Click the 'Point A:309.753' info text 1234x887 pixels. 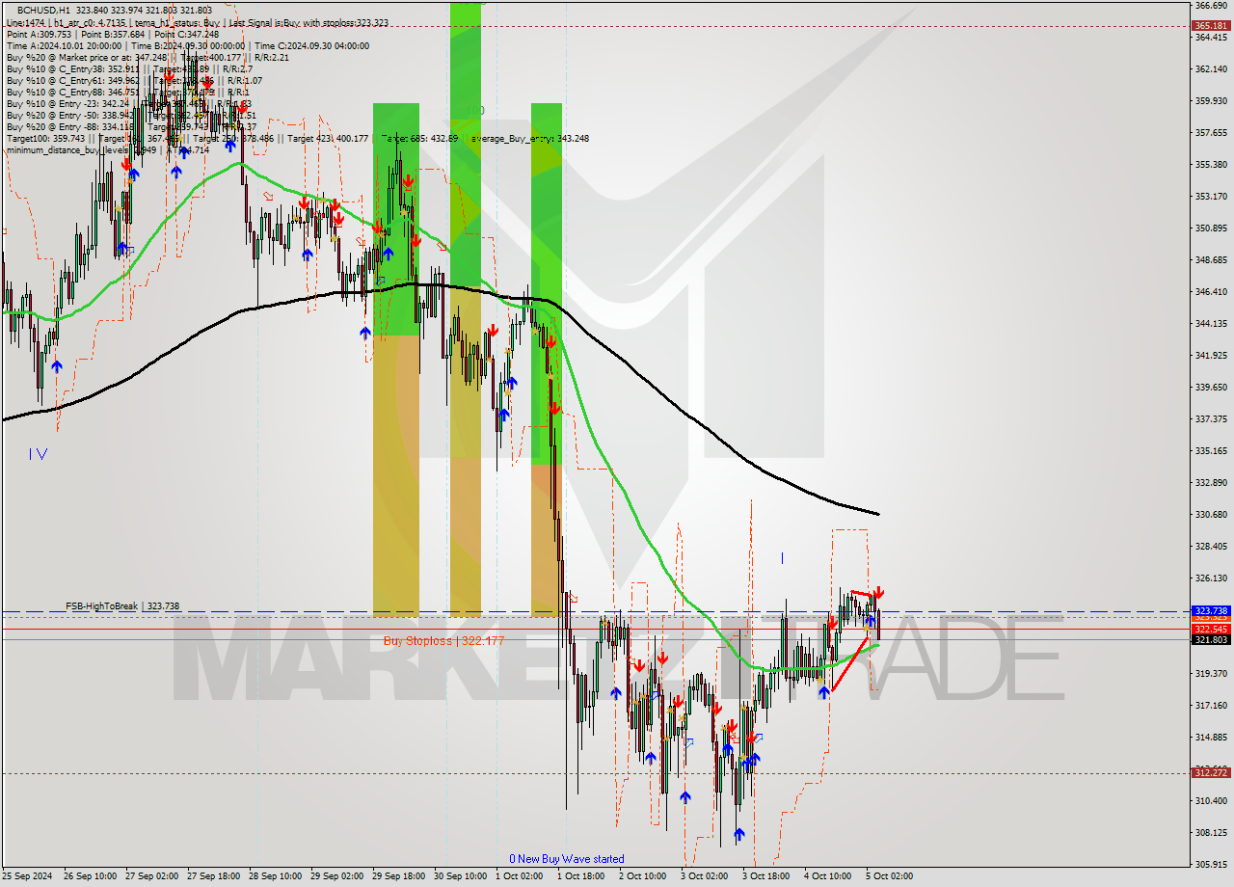coord(38,34)
